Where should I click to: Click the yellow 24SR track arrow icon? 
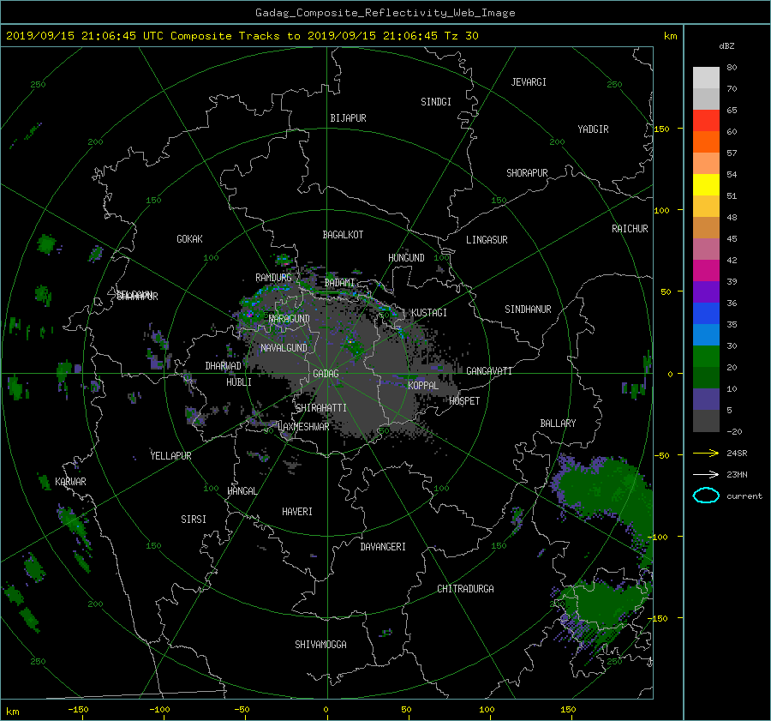[x=706, y=453]
